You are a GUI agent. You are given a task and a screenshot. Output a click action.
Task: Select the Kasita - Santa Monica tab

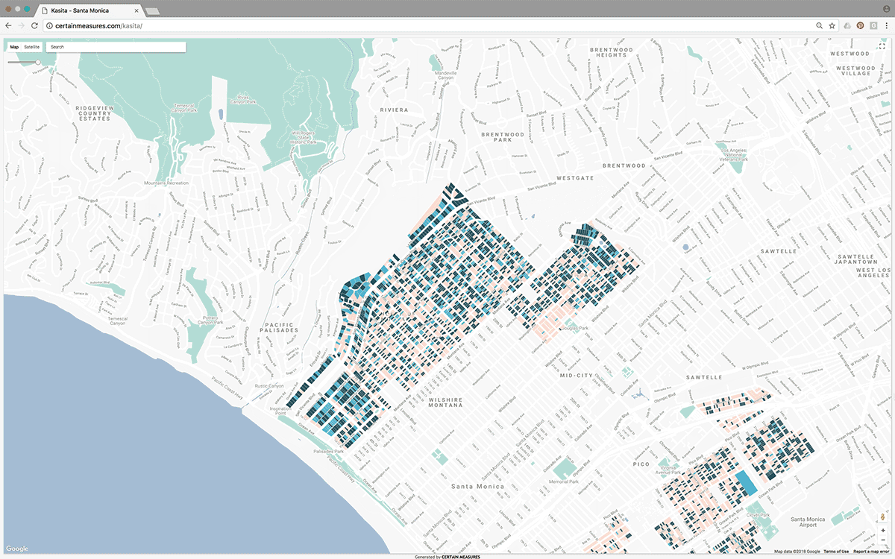(x=88, y=11)
